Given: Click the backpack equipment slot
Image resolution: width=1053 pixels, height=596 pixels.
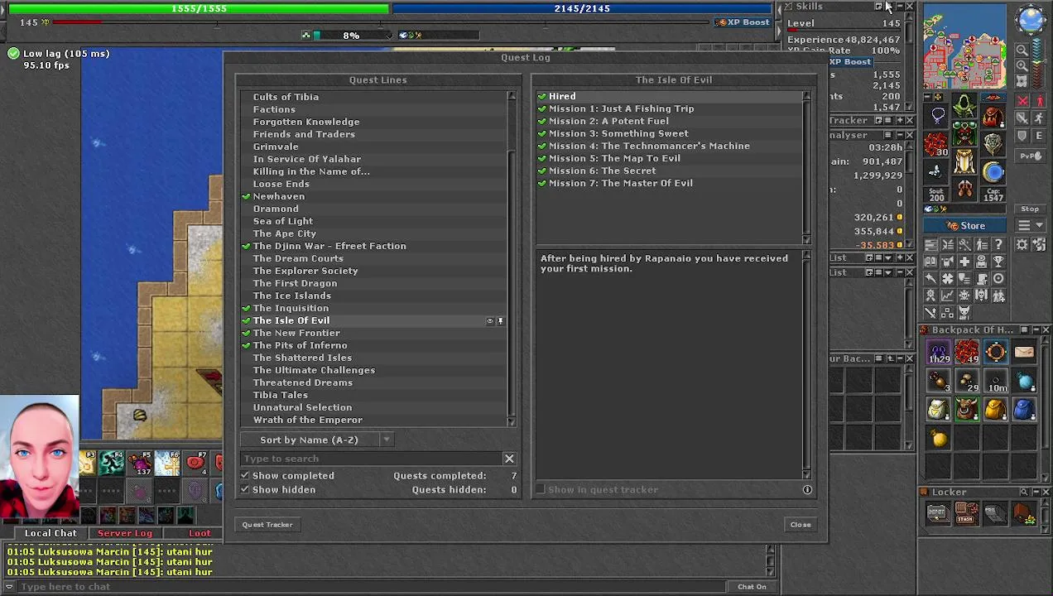Looking at the screenshot, I should click(993, 115).
